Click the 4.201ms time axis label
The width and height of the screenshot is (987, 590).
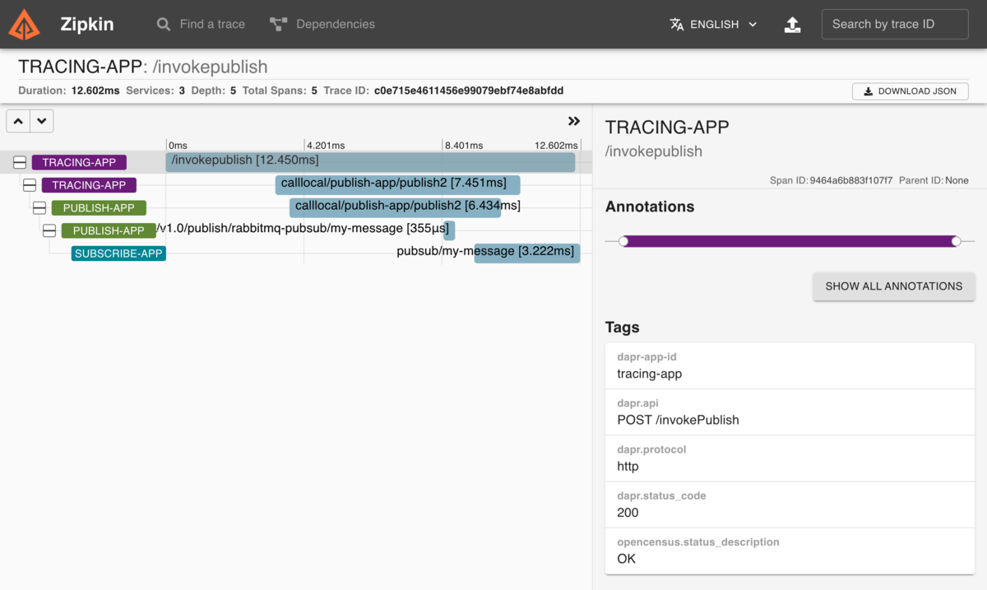click(325, 145)
